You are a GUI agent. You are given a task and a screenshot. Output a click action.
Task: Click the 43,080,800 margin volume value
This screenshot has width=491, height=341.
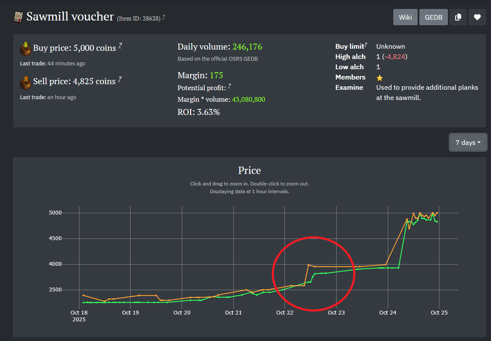click(x=248, y=100)
